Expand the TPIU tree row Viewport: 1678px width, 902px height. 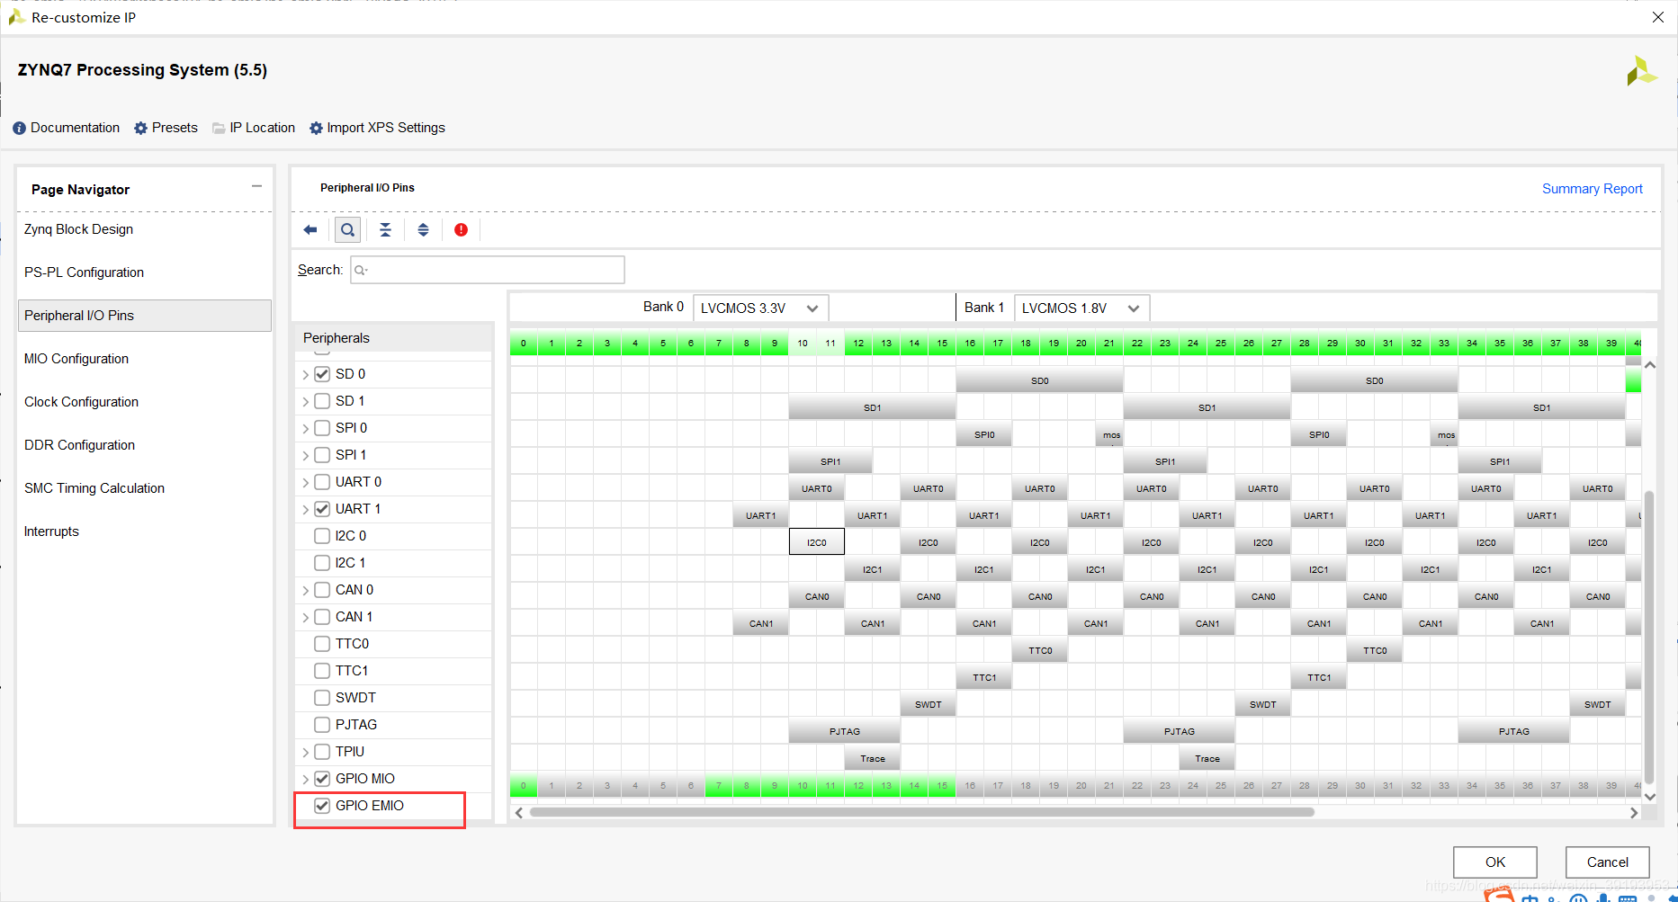[x=305, y=753]
